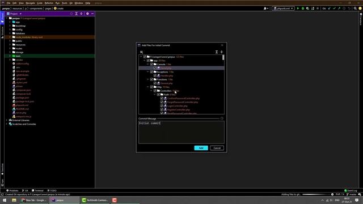Click Git Push arrow icon in toolbar
Viewport: 363px width, 204px height.
339,8
